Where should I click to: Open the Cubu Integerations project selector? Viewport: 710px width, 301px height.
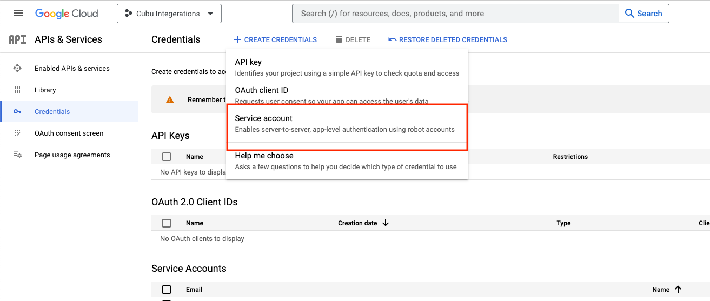pyautogui.click(x=169, y=14)
